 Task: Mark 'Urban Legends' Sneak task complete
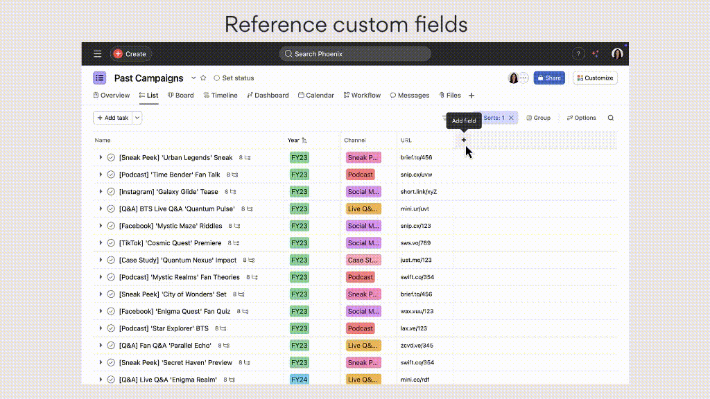[111, 158]
